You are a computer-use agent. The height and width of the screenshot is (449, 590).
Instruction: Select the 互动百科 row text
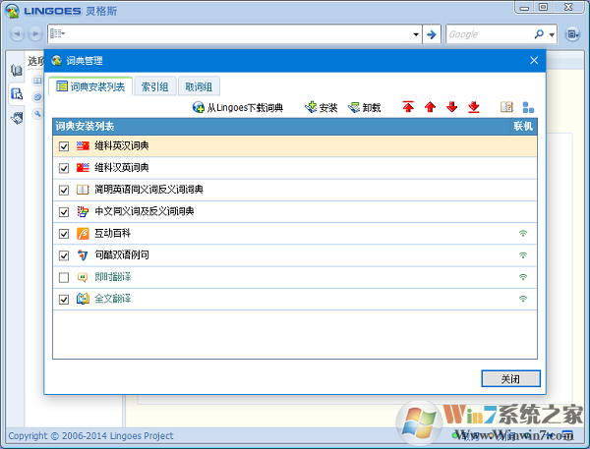click(112, 233)
